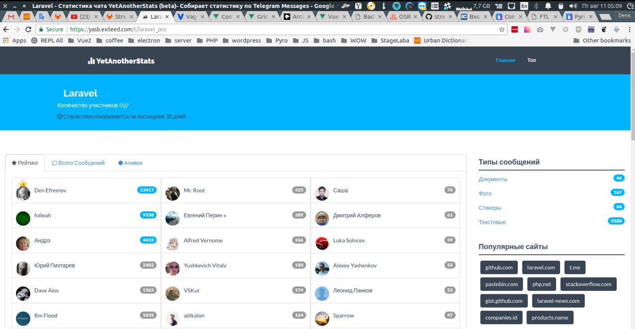Expand the Other bookmarks folder
Screen dimensions: 635x329
602,41
